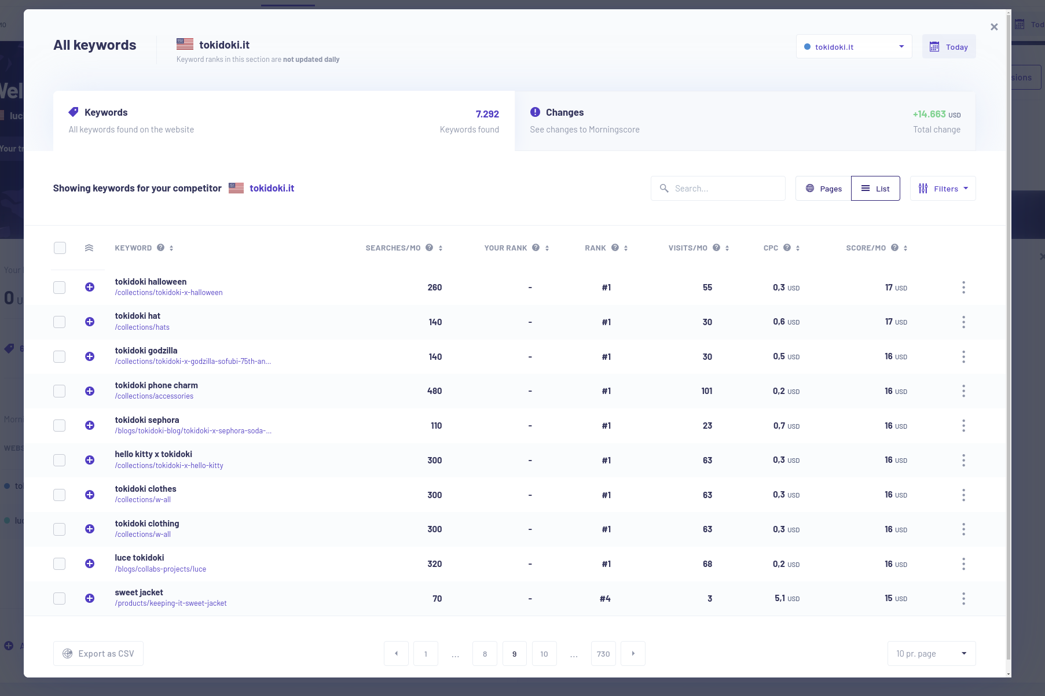Open three-dot menu for tokidoki halloween row
1045x696 pixels.
click(963, 288)
